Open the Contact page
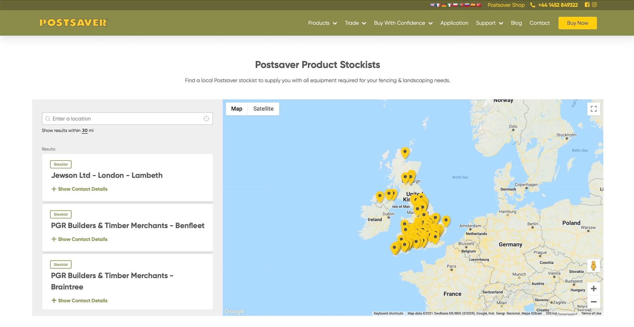Viewport: 634px width, 327px height. (x=540, y=23)
